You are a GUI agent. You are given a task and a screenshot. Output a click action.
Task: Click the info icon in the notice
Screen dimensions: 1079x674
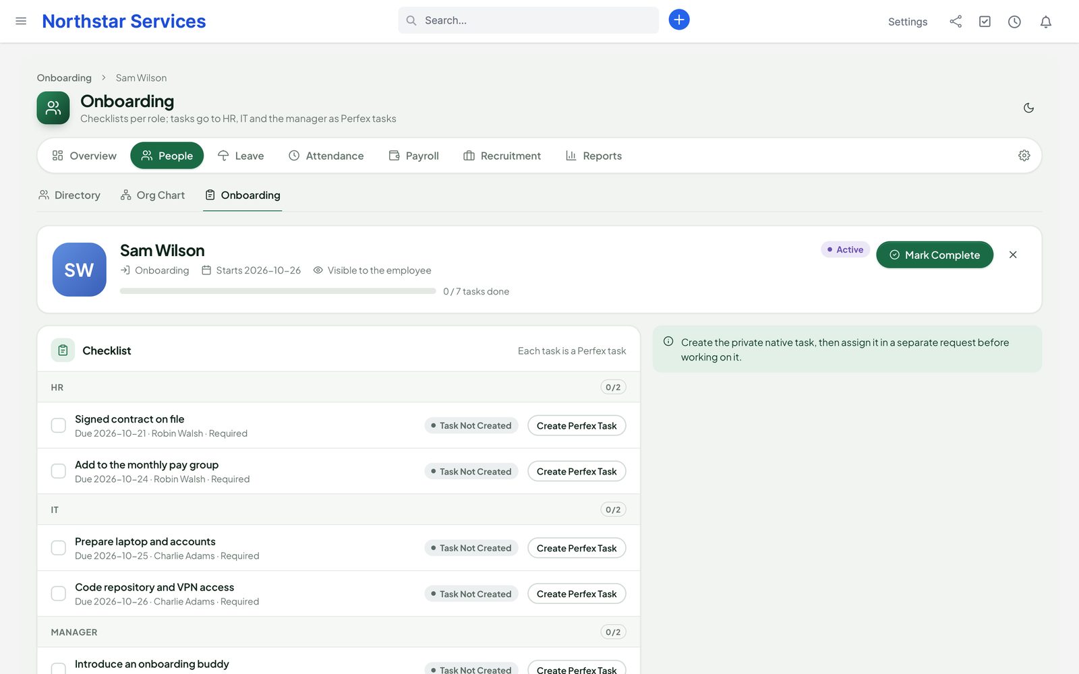pyautogui.click(x=668, y=342)
